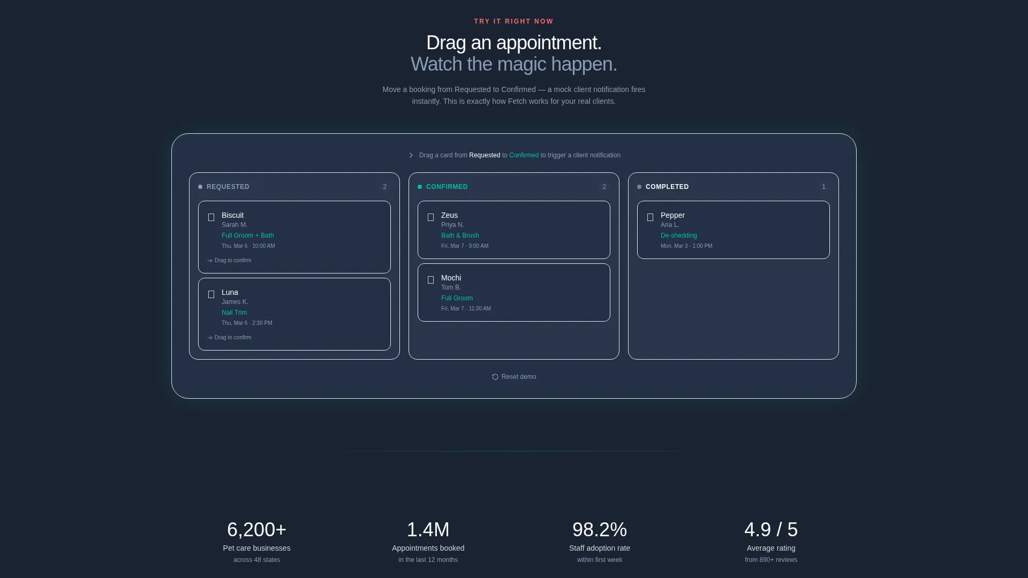Image resolution: width=1028 pixels, height=578 pixels.
Task: Click 'Nail Trim' service text
Action: click(234, 313)
